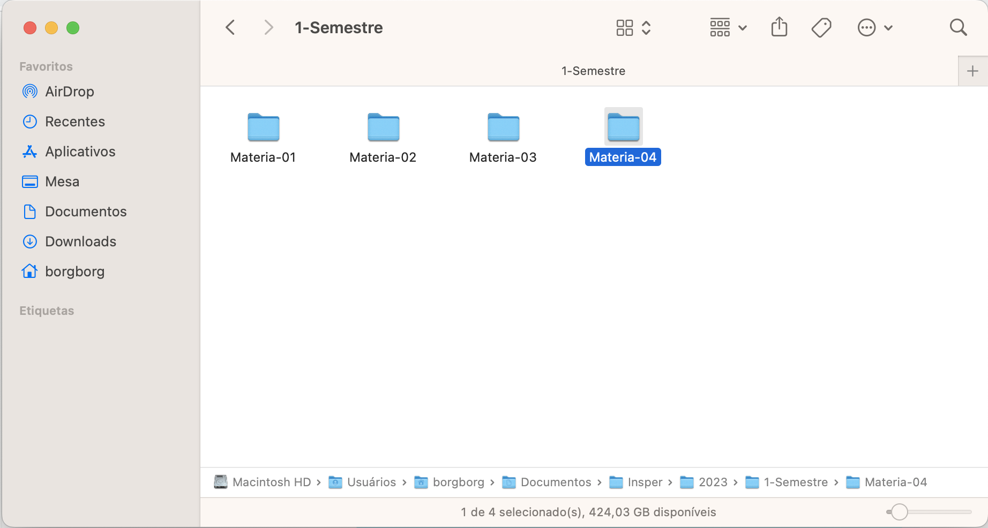988x528 pixels.
Task: Click the highlighted Materia-04 name label
Action: [x=623, y=157]
